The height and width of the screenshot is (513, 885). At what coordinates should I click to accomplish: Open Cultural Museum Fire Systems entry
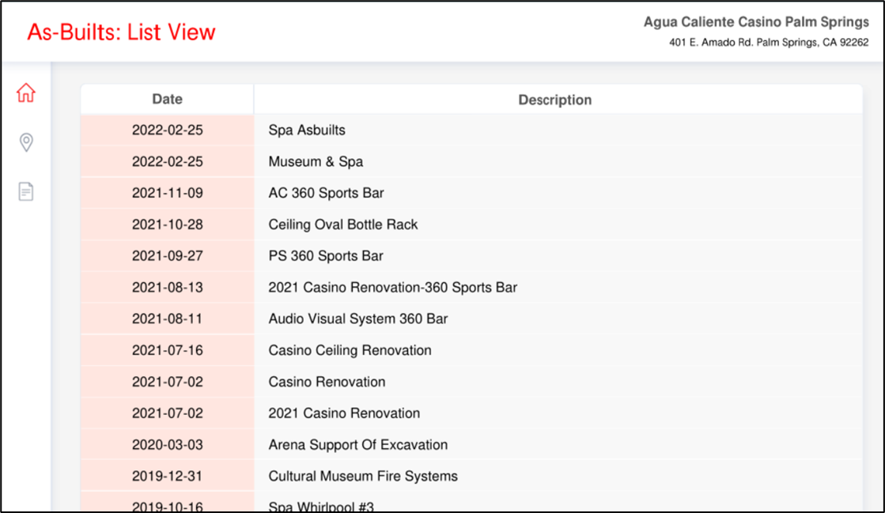pos(362,477)
